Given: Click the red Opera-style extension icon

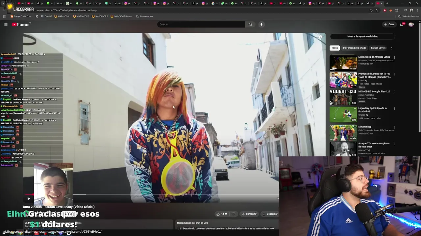Looking at the screenshot, I should (x=385, y=10).
